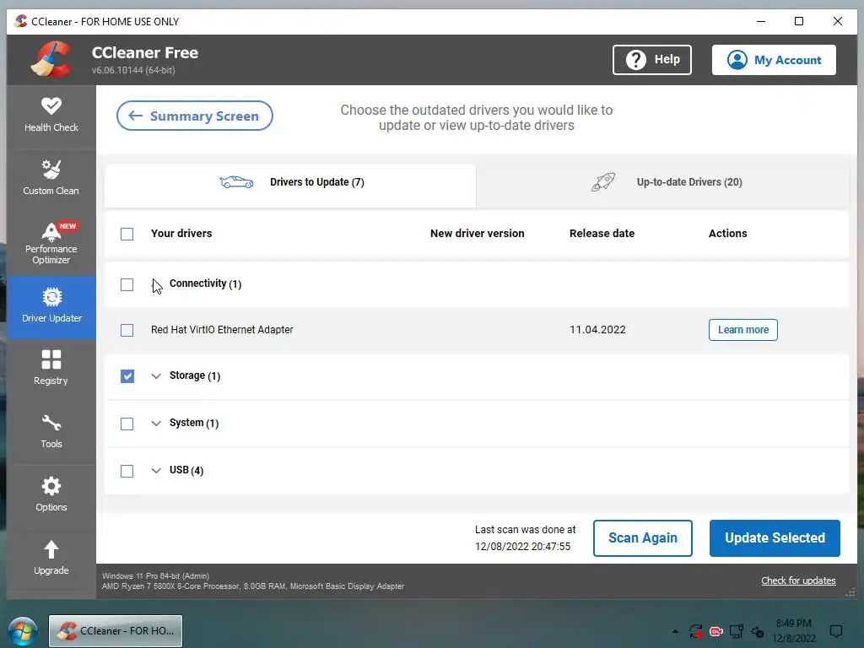Select Driver Updater in the sidebar
864x648 pixels.
[51, 306]
